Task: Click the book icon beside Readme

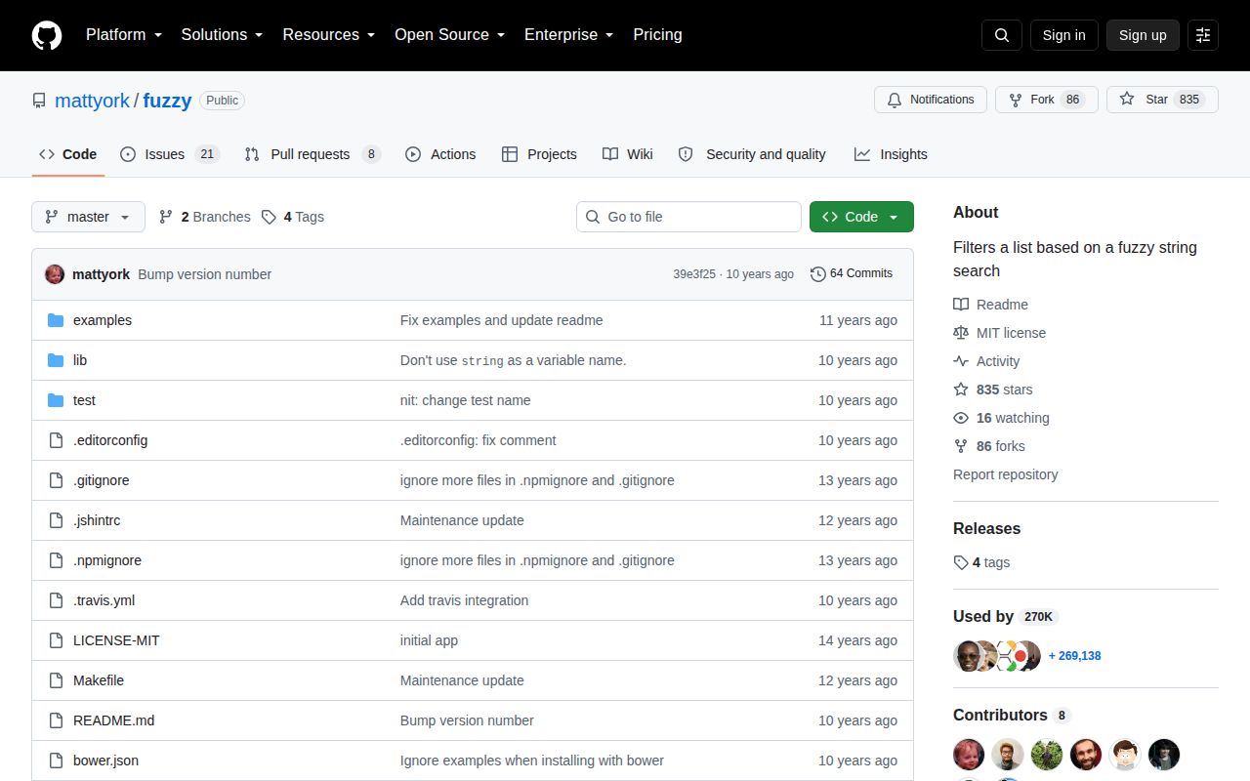Action: click(x=961, y=305)
